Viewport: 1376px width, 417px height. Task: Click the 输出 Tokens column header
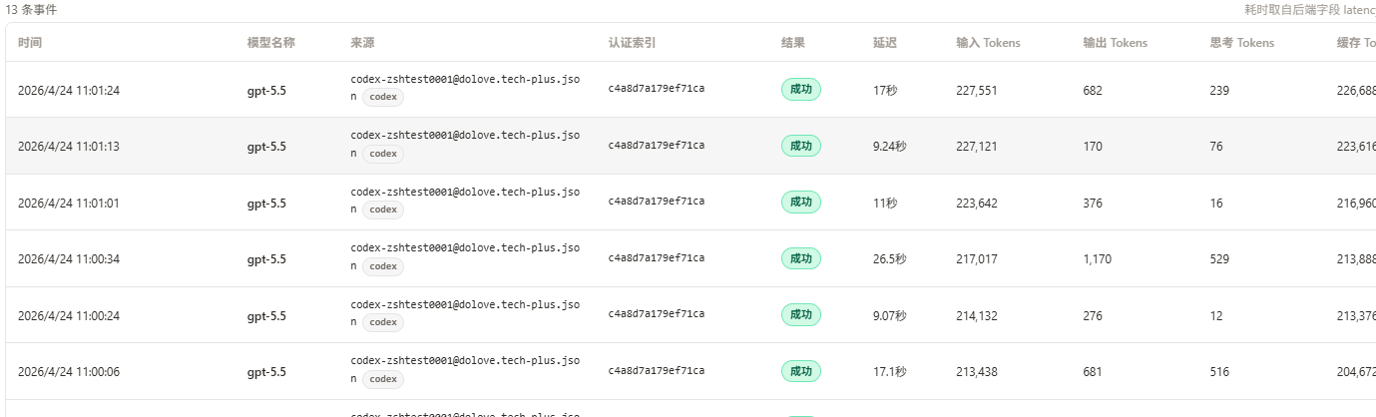point(1115,43)
